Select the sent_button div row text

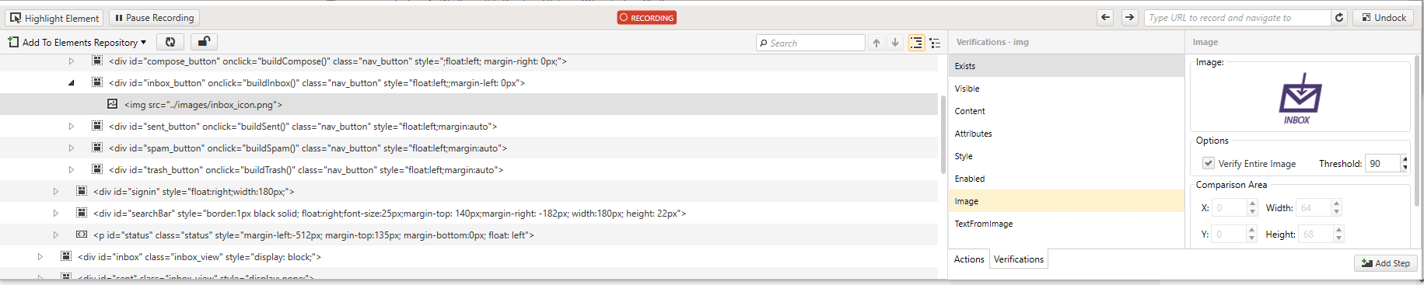tap(303, 127)
